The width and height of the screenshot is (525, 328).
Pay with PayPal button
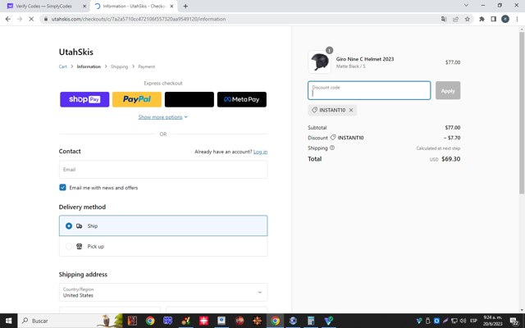137,99
